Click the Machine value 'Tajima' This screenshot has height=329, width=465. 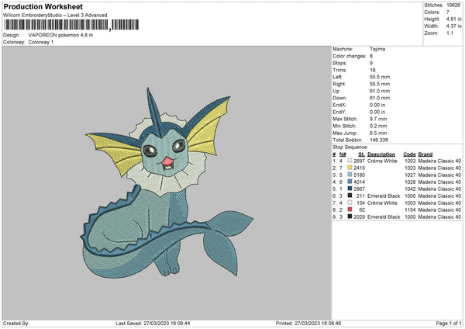point(377,49)
